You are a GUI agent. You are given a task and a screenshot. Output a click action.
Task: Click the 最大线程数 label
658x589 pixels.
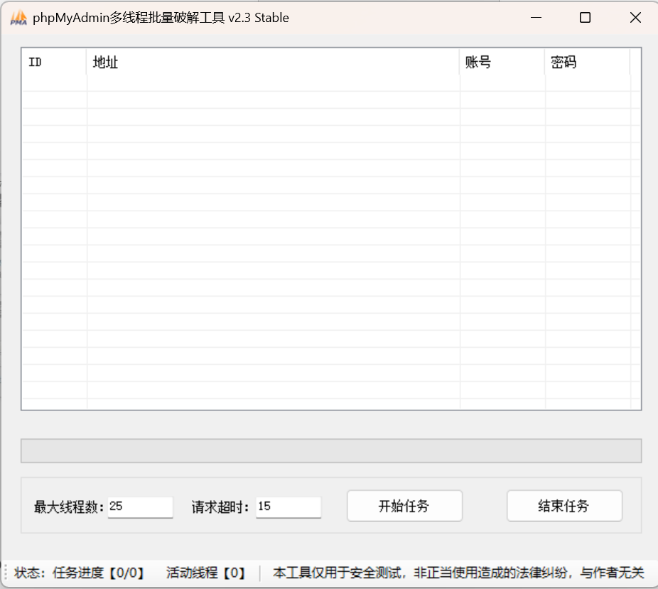[69, 507]
